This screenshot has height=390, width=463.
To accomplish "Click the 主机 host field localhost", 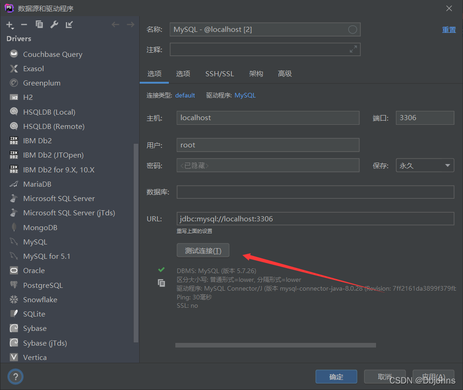I will pos(268,118).
